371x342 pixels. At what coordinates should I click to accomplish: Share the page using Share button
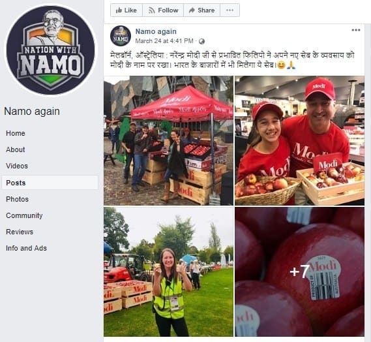point(202,10)
